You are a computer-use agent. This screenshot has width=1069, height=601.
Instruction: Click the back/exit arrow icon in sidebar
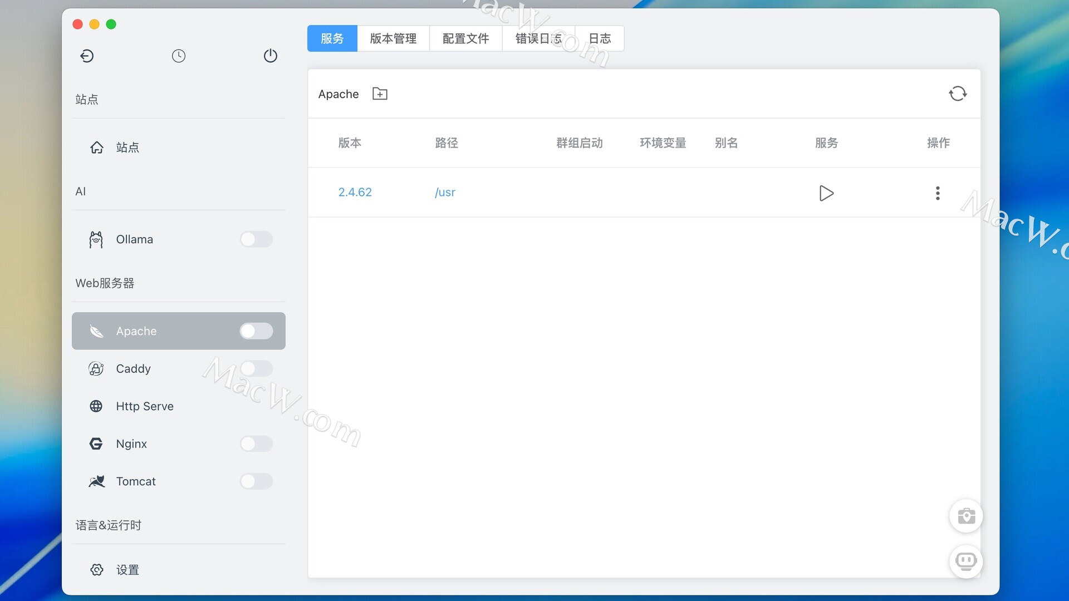click(x=87, y=56)
